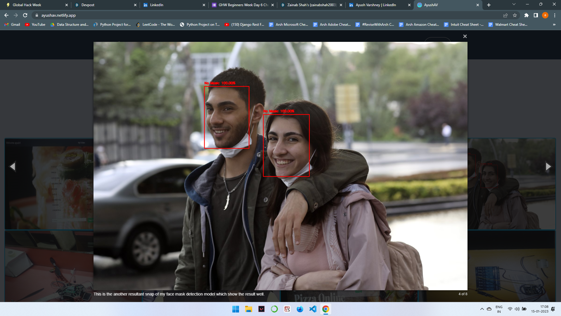
Task: Share this page from address bar
Action: [x=505, y=15]
